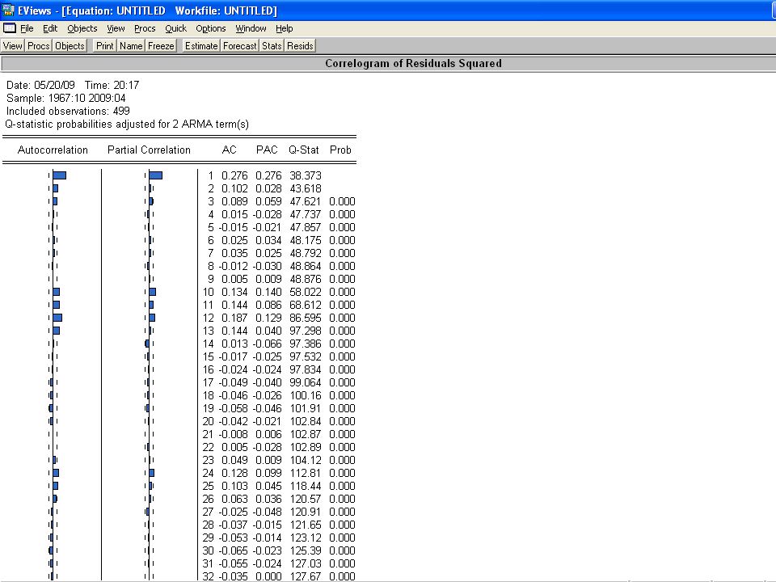
Task: Click Q-Stat value 112.81 in lag 24
Action: pyautogui.click(x=306, y=473)
